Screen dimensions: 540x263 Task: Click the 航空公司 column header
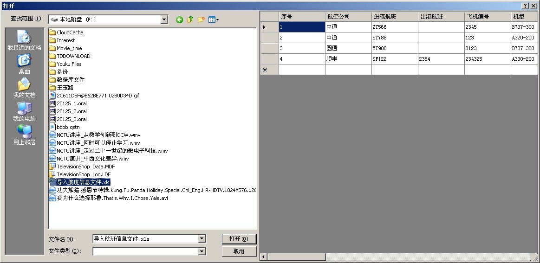[348, 17]
